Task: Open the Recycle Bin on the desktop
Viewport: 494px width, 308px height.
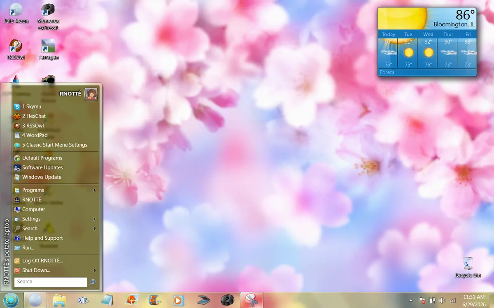Action: [x=468, y=267]
